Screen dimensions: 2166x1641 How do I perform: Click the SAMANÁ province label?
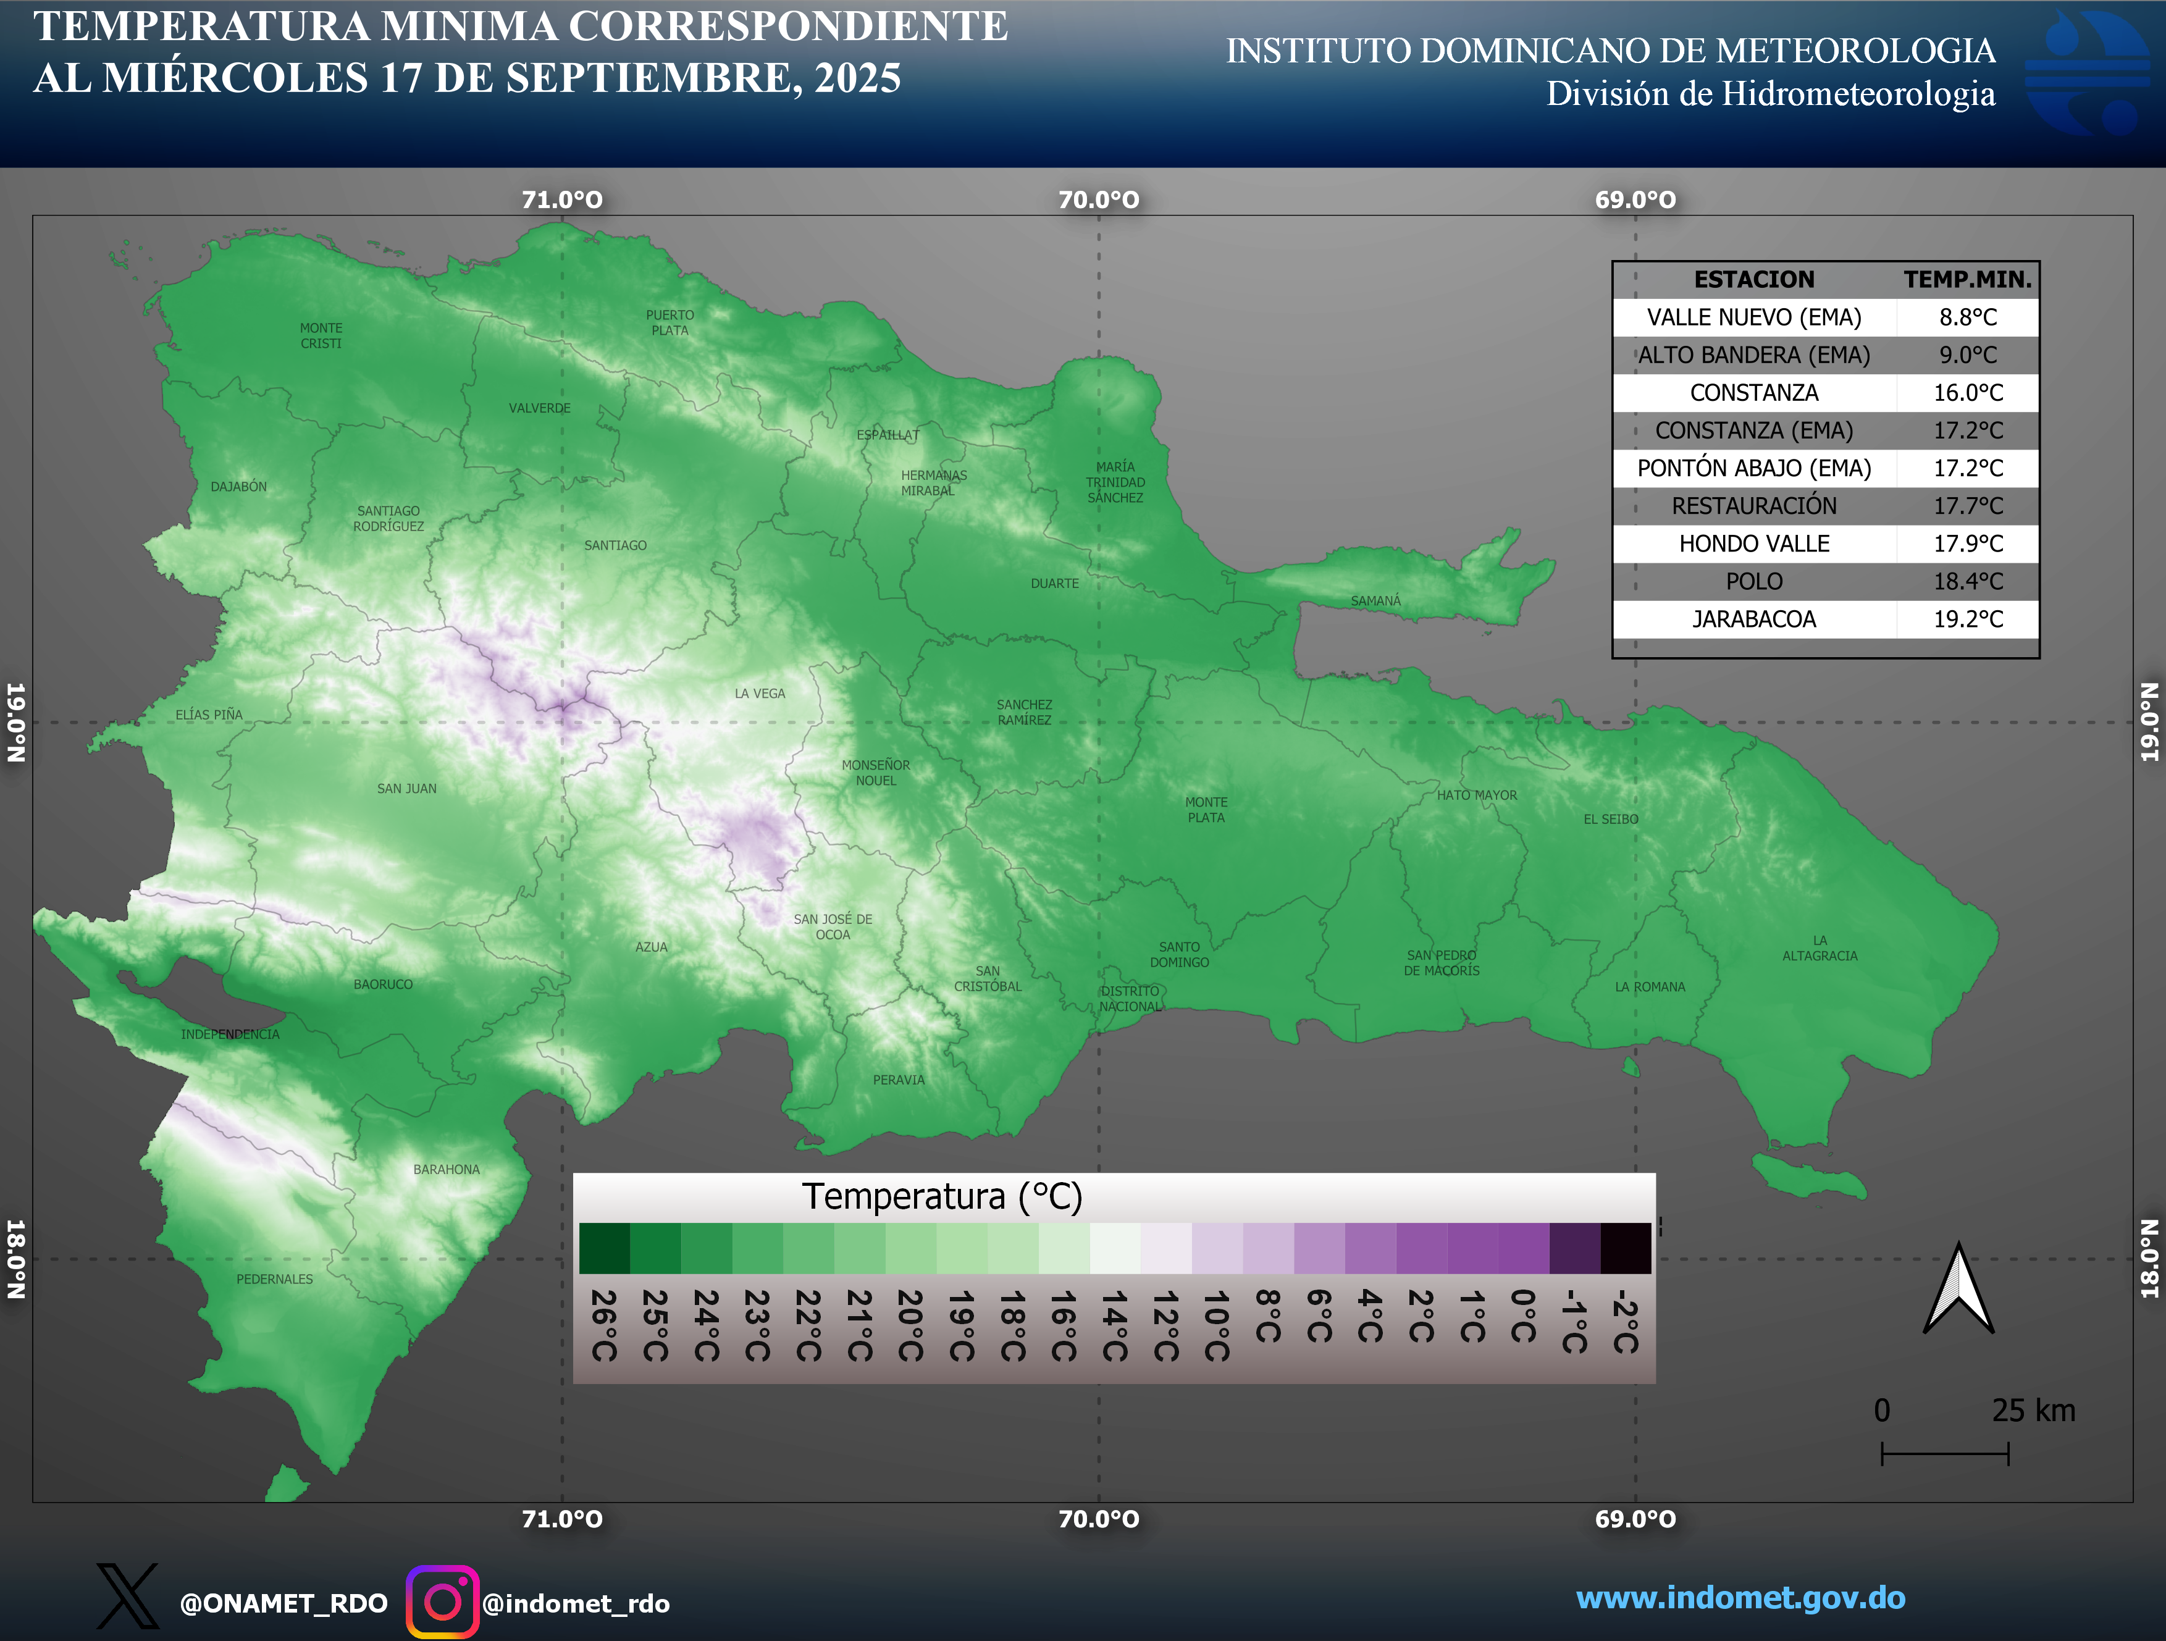(1376, 601)
